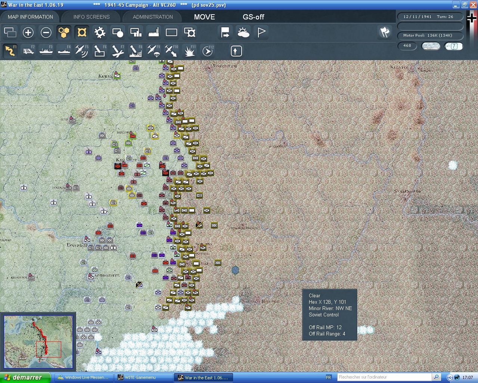Open the ADMINISTRATION menu
The image size is (478, 383).
[152, 16]
